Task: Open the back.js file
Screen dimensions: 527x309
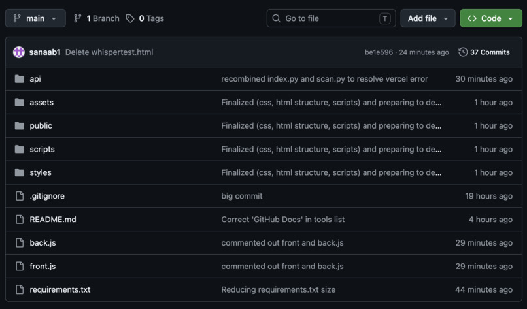Action: coord(42,243)
